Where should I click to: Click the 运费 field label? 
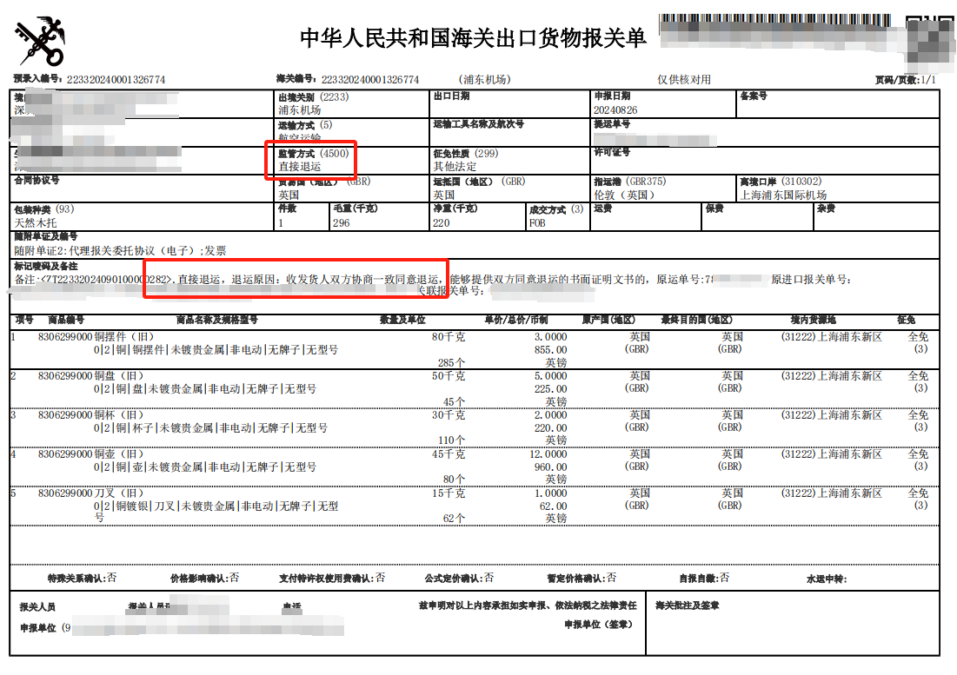coord(602,208)
